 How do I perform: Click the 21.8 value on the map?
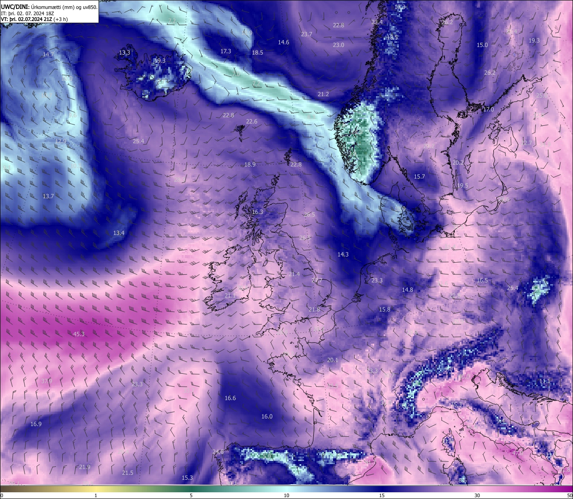[x=314, y=309]
